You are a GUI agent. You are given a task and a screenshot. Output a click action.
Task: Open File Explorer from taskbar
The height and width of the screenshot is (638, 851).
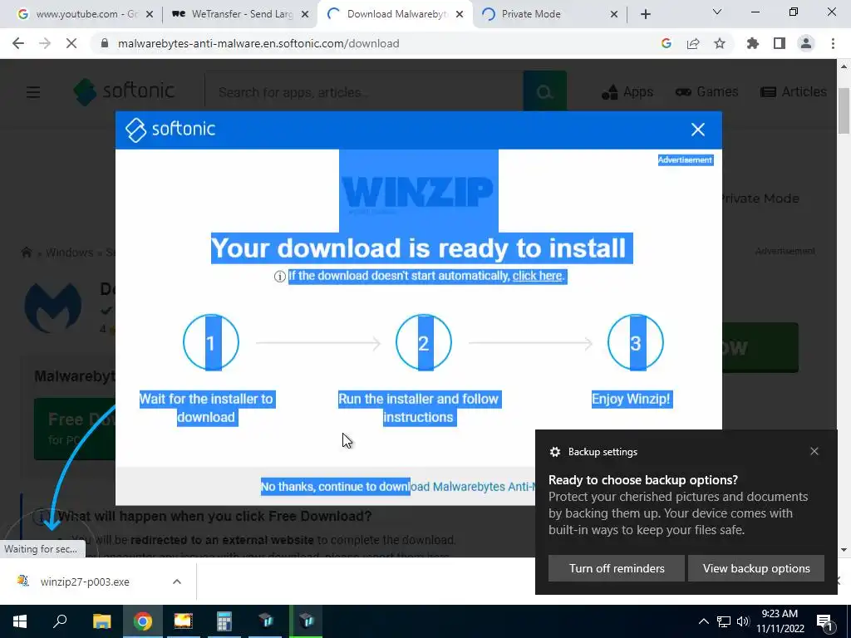[x=101, y=621]
